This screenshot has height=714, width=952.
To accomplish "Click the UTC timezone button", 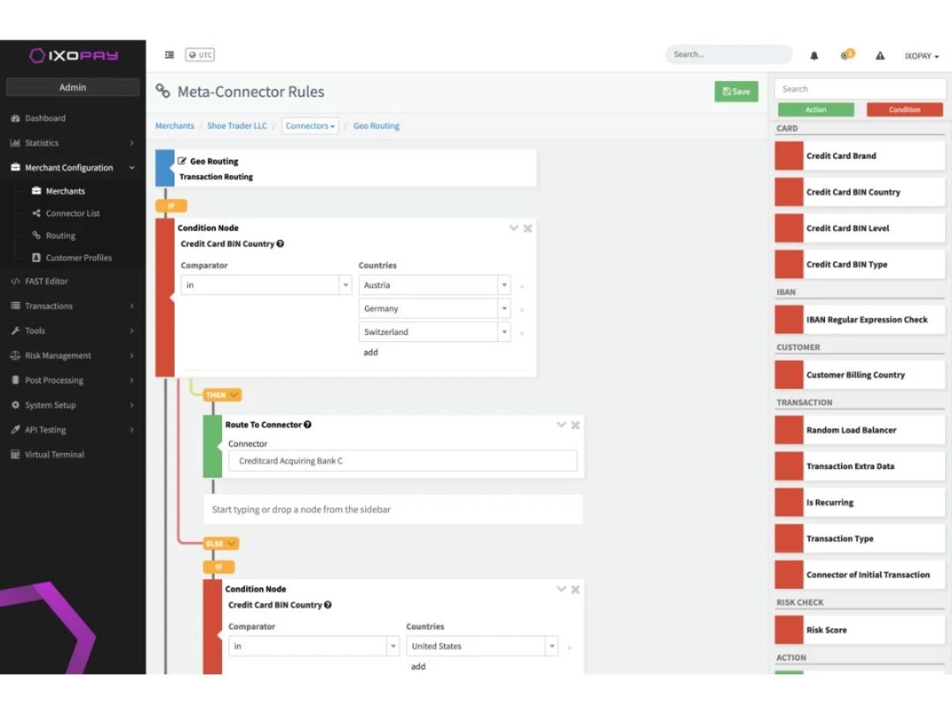I will tap(200, 55).
